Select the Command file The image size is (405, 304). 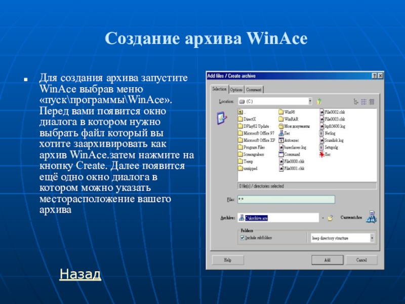point(289,155)
